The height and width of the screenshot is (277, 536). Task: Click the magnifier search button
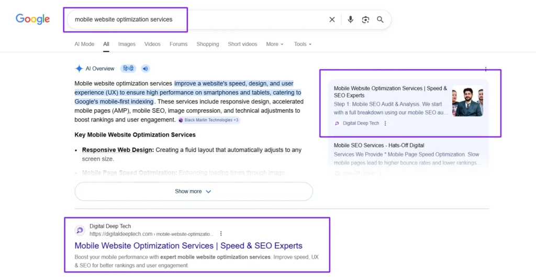380,19
